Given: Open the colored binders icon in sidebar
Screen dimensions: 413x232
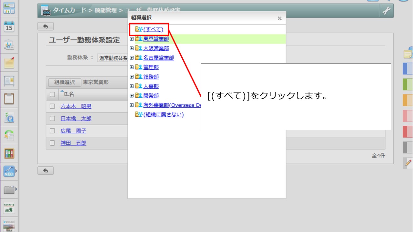Looking at the screenshot, I should (9, 153).
